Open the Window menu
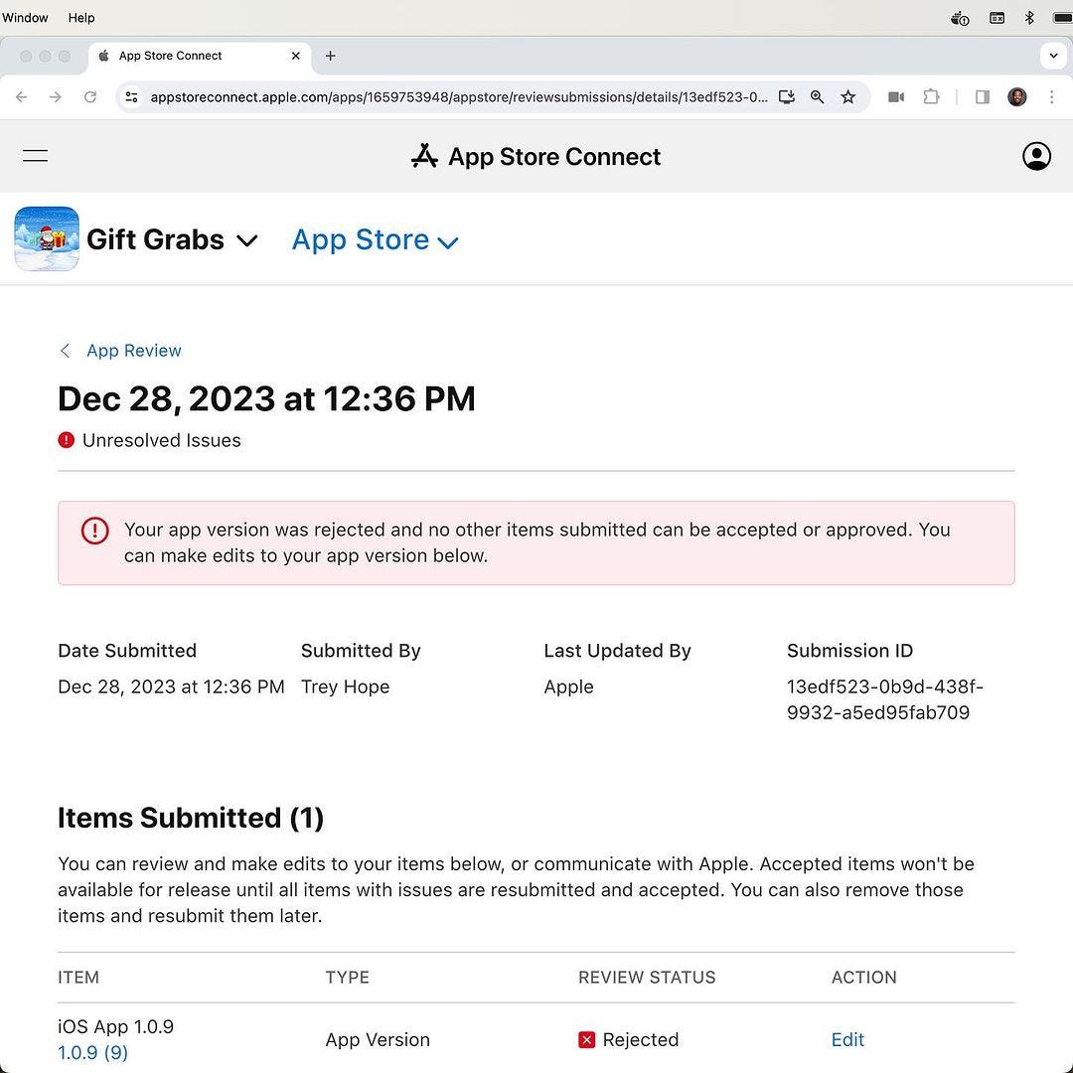Viewport: 1073px width, 1073px height. click(25, 17)
